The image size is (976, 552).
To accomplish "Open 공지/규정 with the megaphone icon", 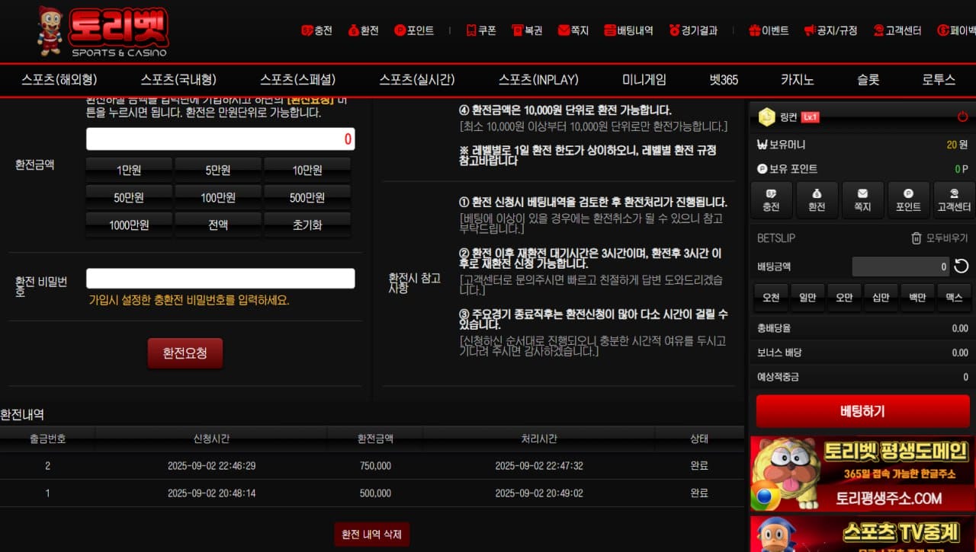I will tap(830, 30).
